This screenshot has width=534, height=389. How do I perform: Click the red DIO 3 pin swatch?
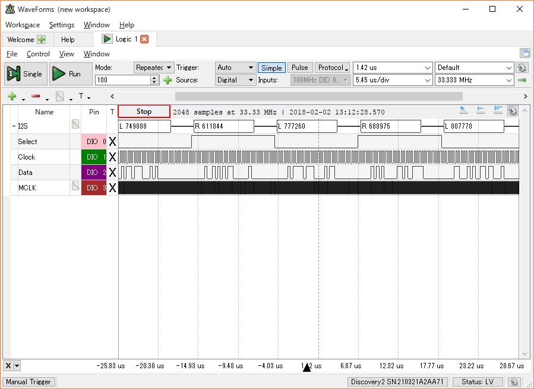(94, 188)
